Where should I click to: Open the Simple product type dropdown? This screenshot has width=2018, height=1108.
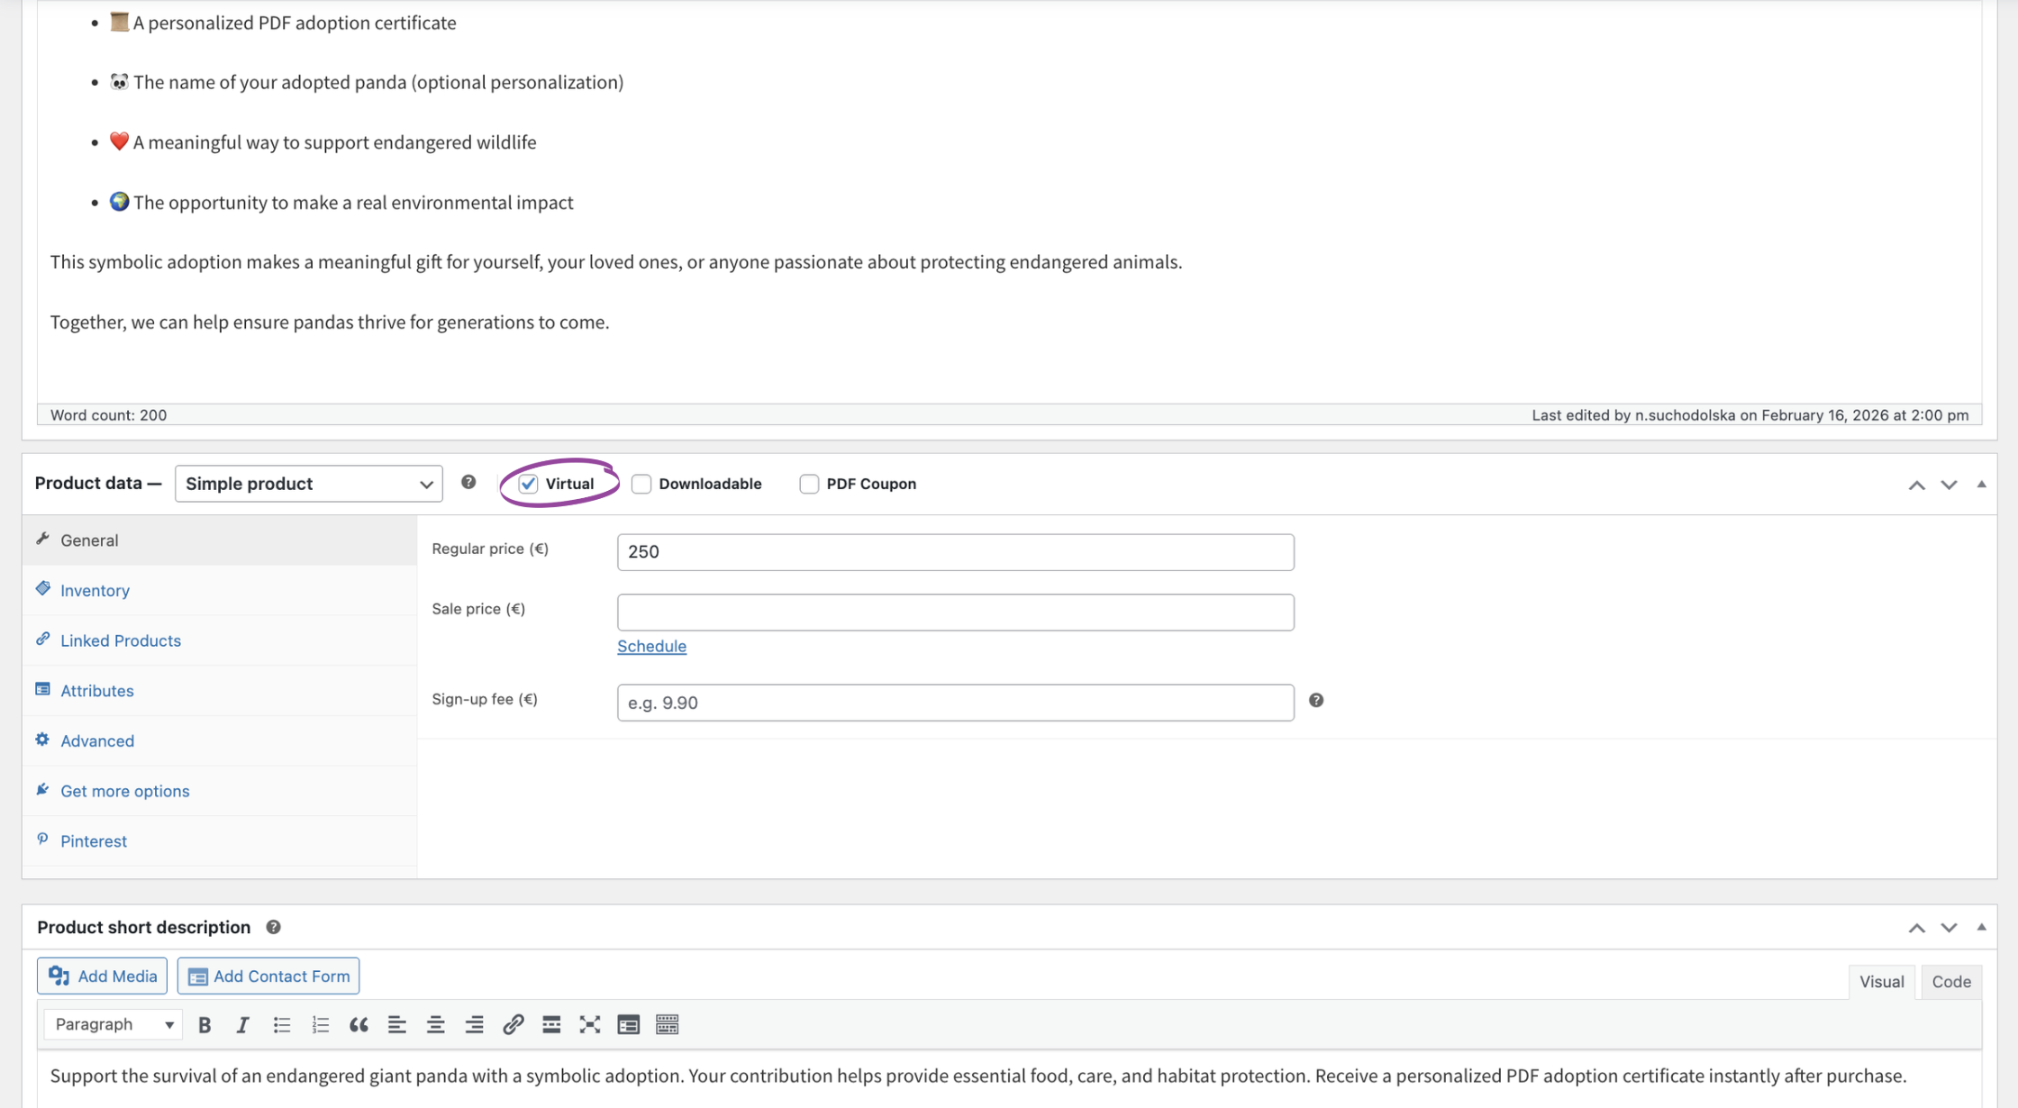(x=308, y=484)
